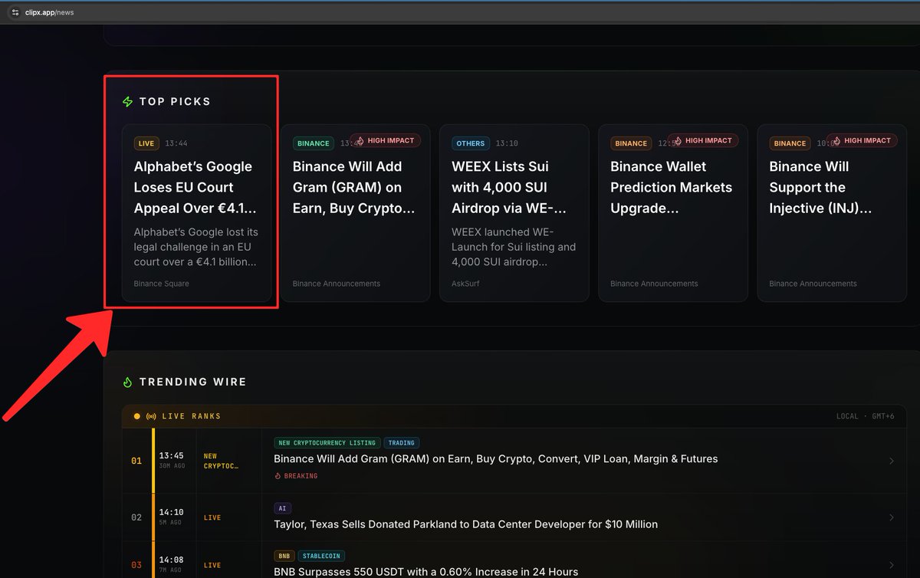This screenshot has width=920, height=578.
Task: Click the 14:10 time in the wire list
Action: tap(171, 512)
